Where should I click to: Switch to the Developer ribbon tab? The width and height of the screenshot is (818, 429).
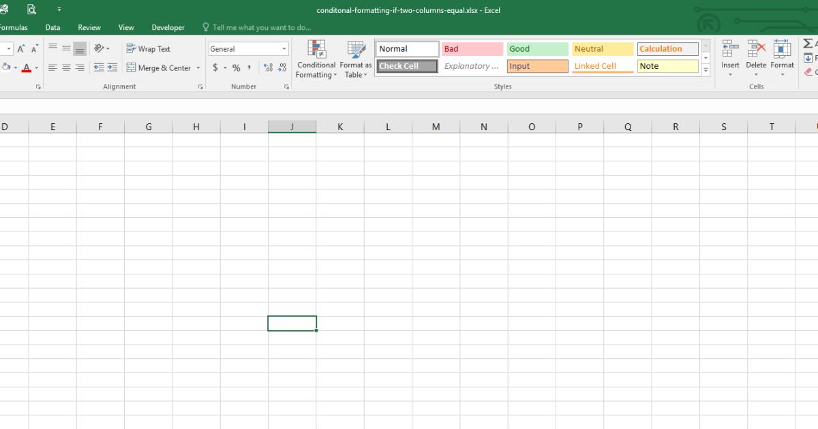pos(168,27)
